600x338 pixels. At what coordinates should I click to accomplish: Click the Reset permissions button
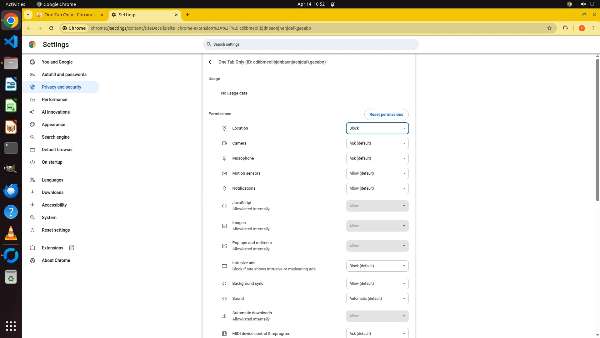click(x=386, y=115)
